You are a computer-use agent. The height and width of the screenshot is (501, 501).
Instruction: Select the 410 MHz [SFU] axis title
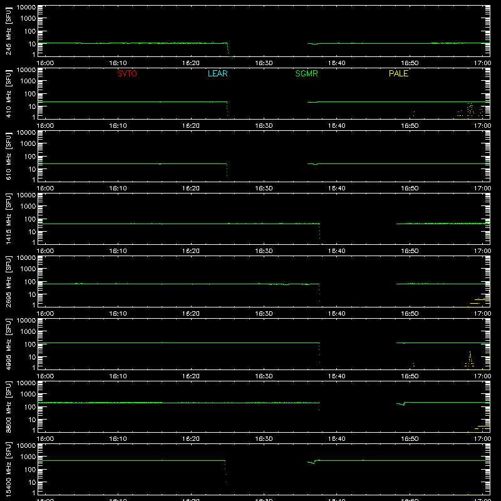[9, 93]
